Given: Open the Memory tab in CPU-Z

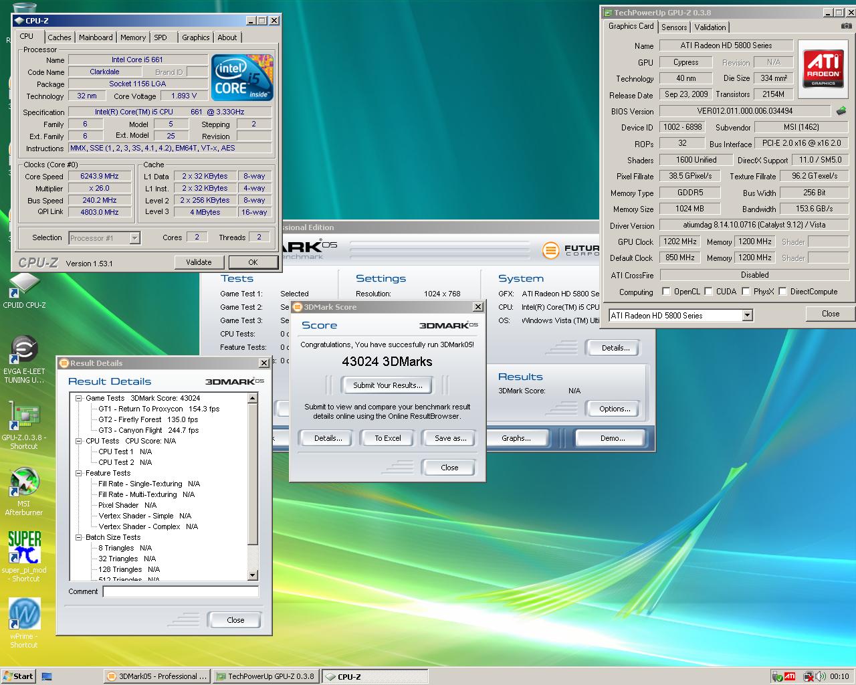Looking at the screenshot, I should 133,37.
